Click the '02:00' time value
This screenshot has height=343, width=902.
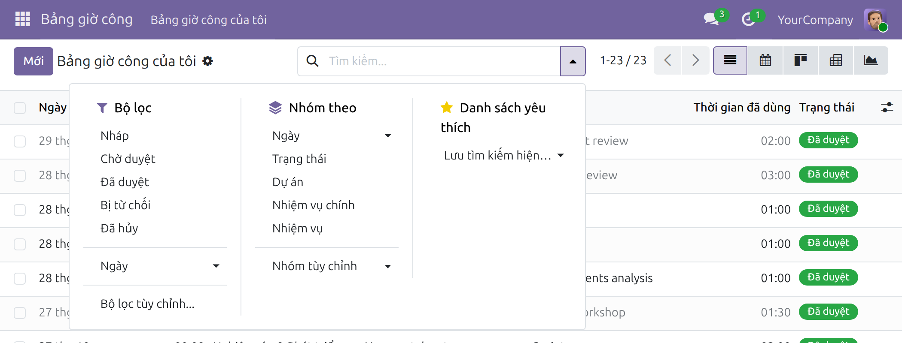[x=775, y=141]
